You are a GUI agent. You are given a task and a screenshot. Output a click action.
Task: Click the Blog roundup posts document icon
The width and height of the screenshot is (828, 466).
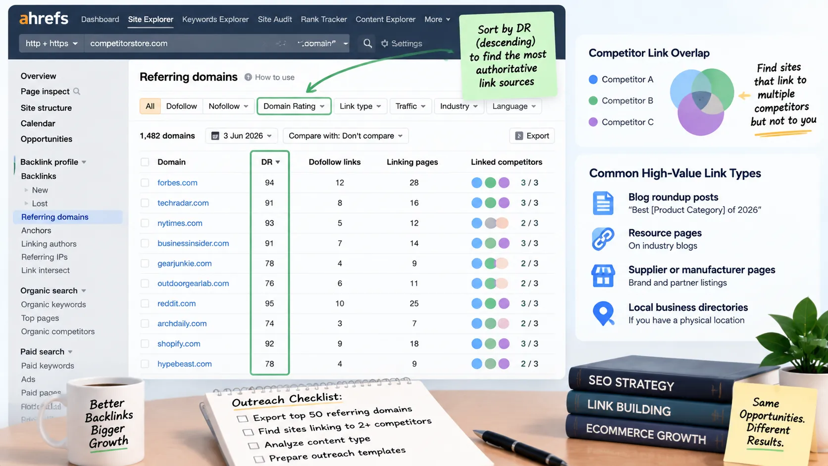[603, 203]
